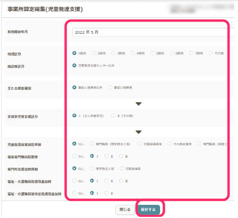Select 児童発達支援センター以外 facility option
Viewport: 238px width, 218px height.
pos(75,65)
